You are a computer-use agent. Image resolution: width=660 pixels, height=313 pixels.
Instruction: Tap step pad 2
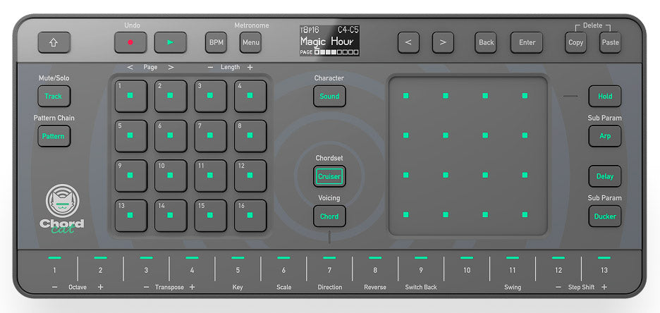pyautogui.click(x=171, y=97)
